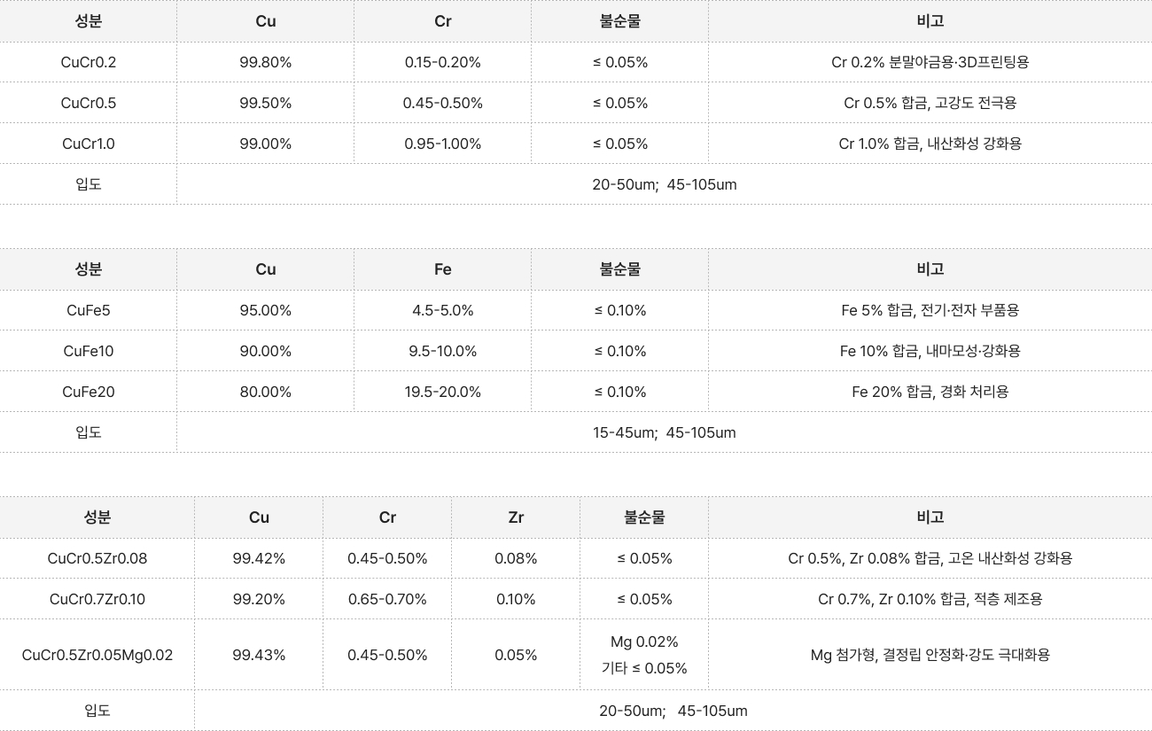Viewport: 1152px width, 731px height.
Task: Click the CuCr0.5Zr0.08 component cell
Action: coord(97,558)
